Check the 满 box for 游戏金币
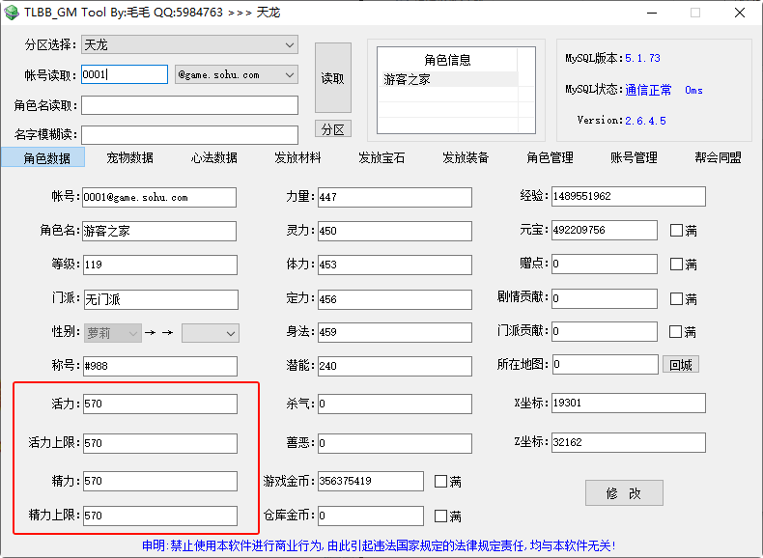The height and width of the screenshot is (558, 763). click(x=441, y=481)
